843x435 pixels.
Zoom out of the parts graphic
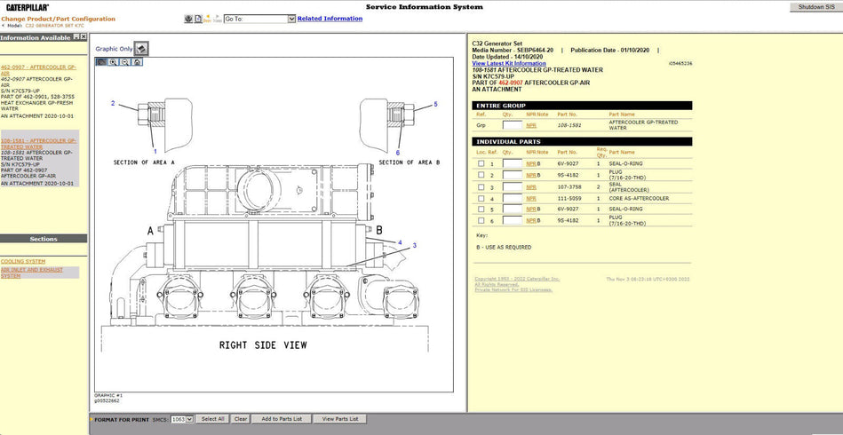(125, 62)
